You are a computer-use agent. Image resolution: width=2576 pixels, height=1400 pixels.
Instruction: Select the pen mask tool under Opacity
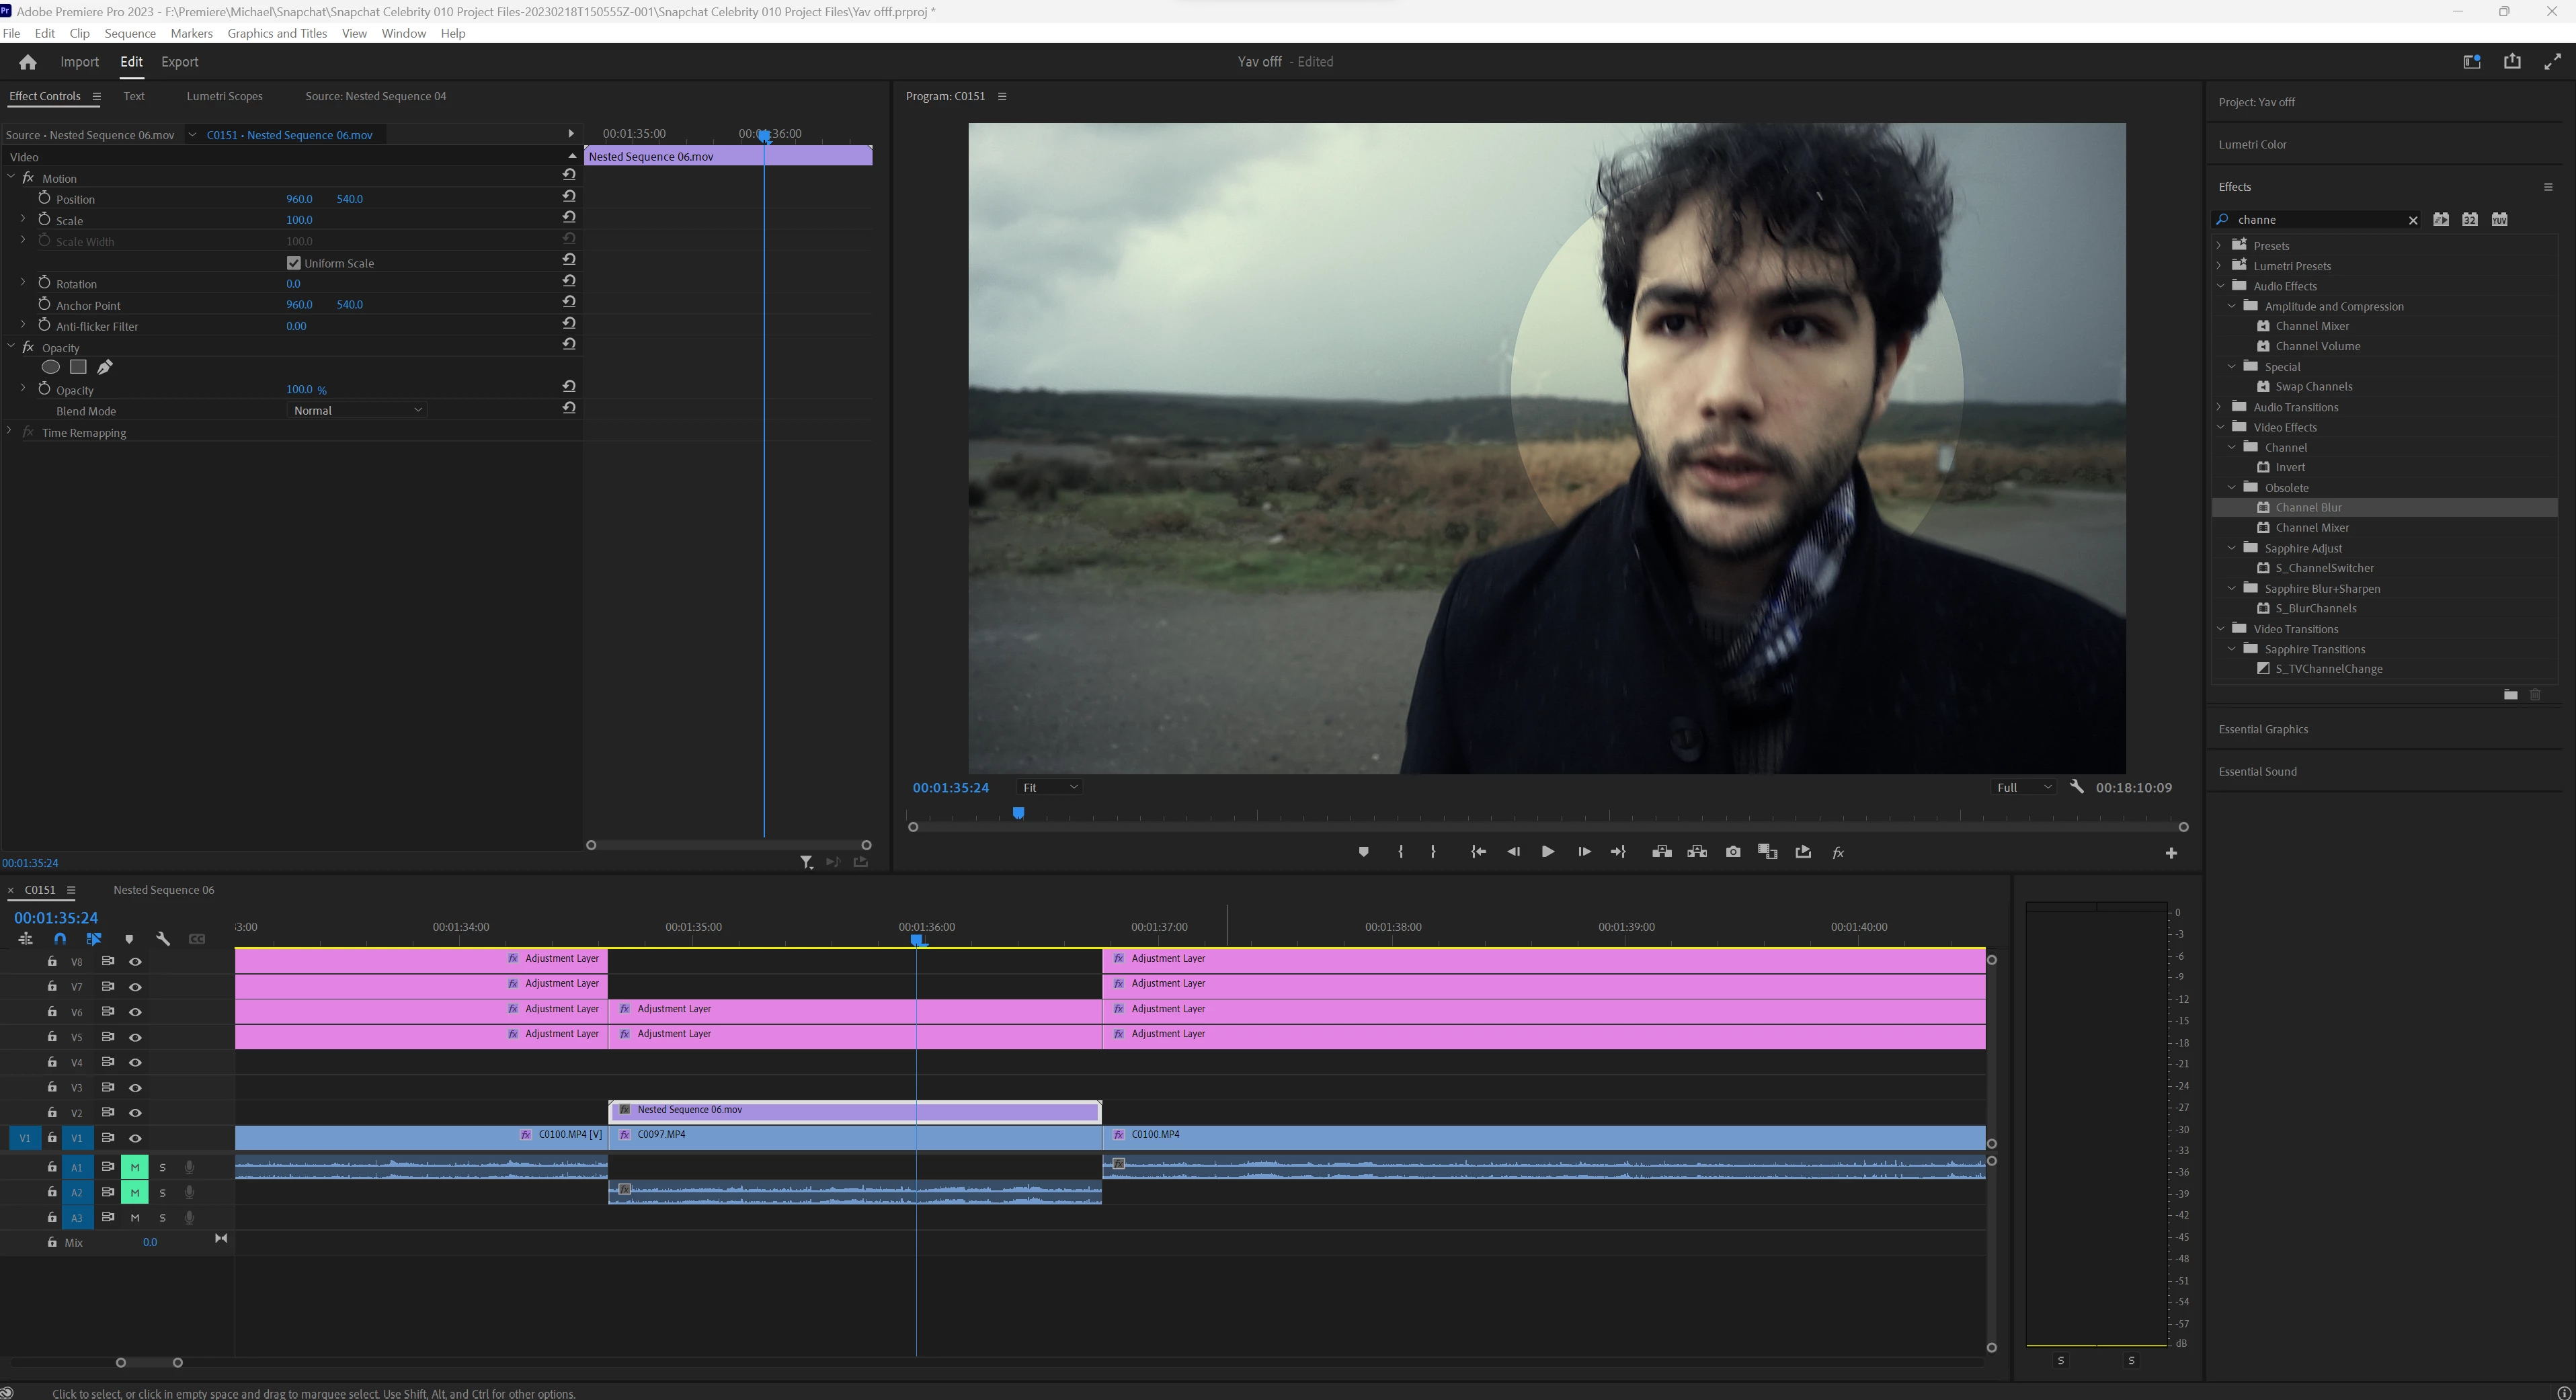click(x=105, y=367)
